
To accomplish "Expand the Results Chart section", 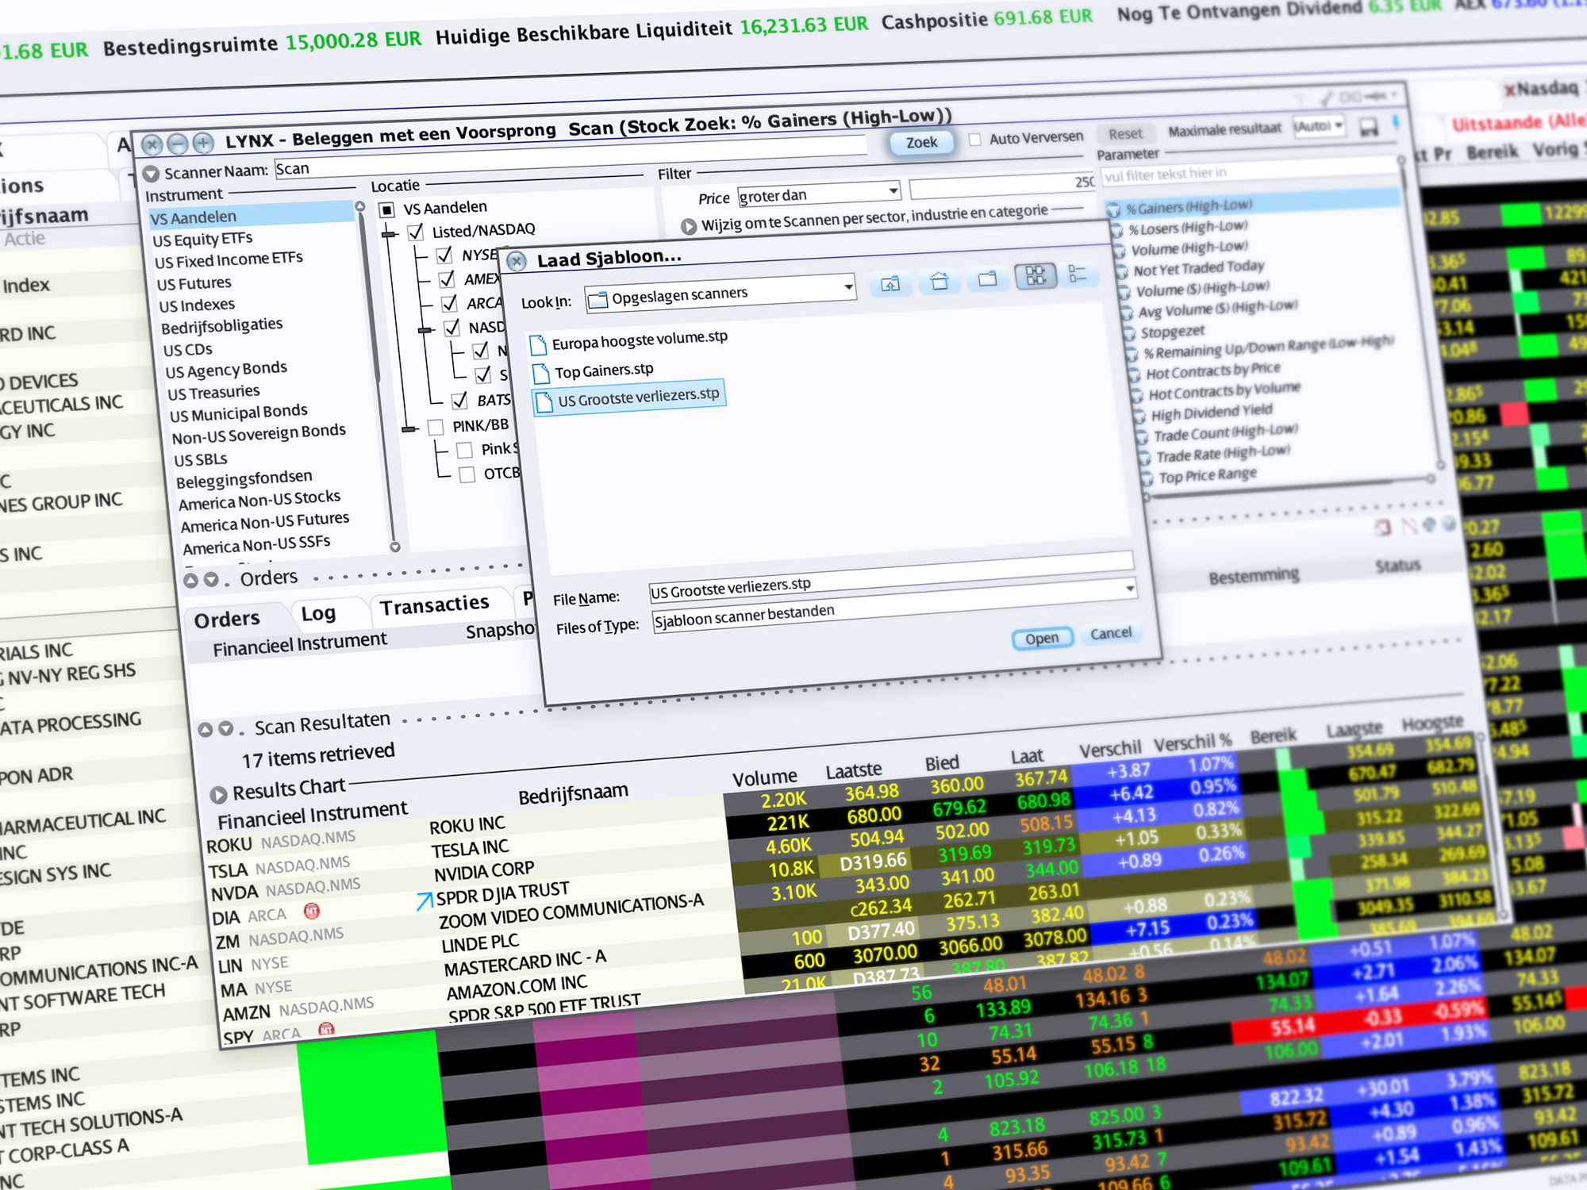I will click(x=218, y=794).
